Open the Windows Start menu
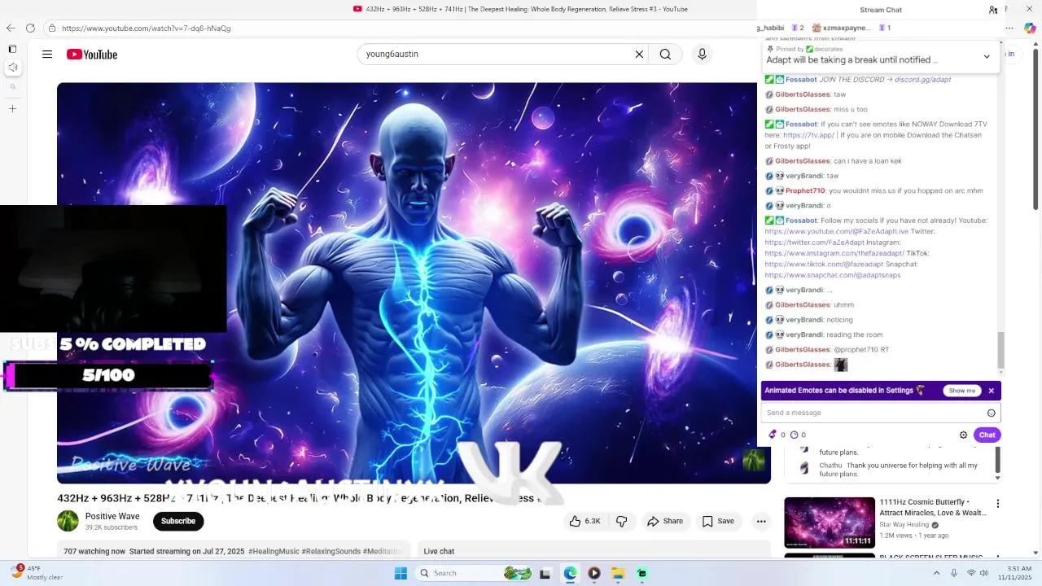1042x586 pixels. pos(401,573)
